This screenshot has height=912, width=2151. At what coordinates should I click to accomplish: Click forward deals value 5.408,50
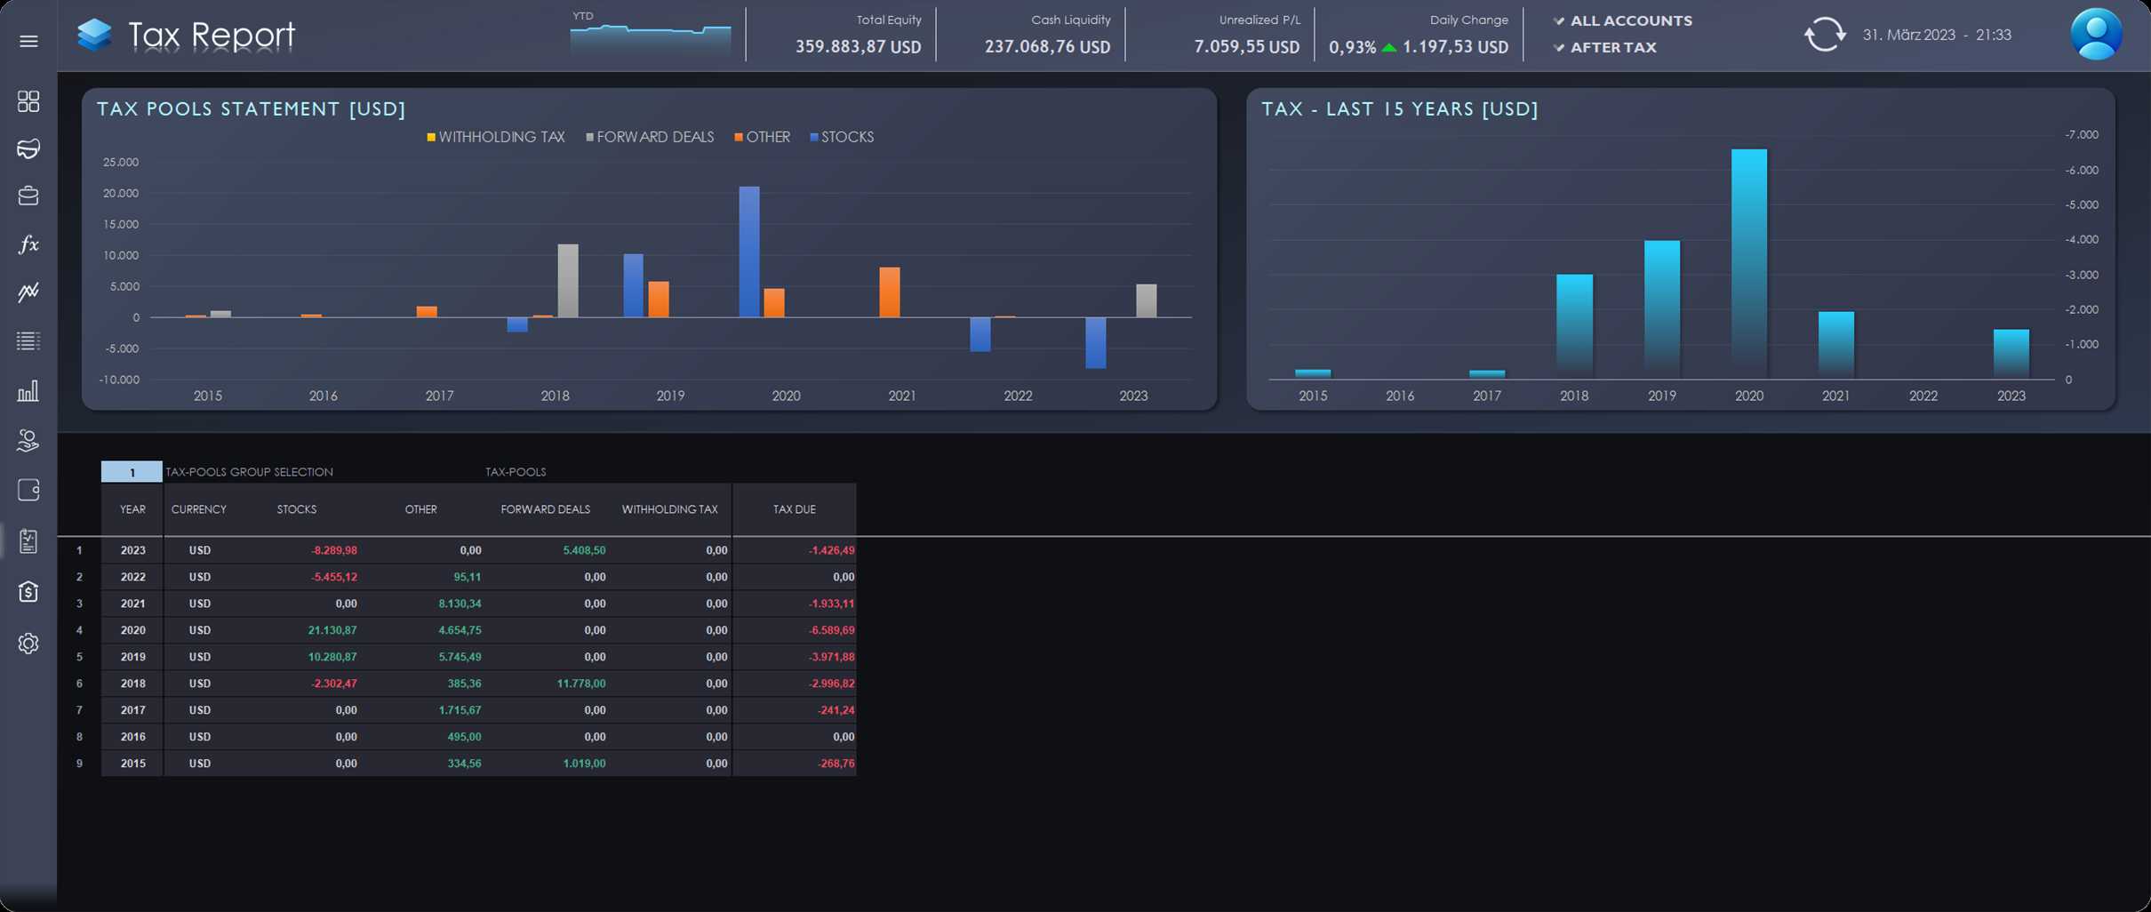point(584,550)
